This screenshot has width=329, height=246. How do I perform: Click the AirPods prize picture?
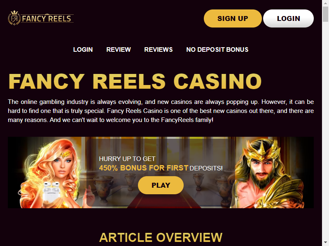point(51,191)
